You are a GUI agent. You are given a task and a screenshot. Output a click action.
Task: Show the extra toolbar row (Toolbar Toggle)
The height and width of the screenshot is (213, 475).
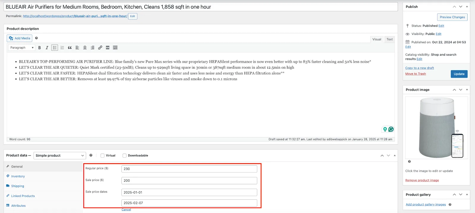click(115, 48)
